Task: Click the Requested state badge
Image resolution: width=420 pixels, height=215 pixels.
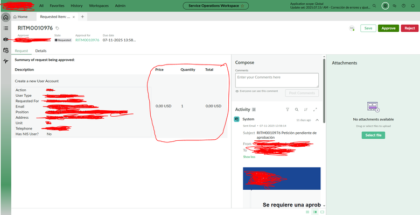Action: [x=63, y=40]
